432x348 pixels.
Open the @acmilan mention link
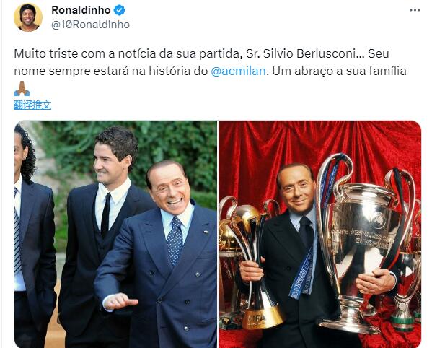click(238, 71)
